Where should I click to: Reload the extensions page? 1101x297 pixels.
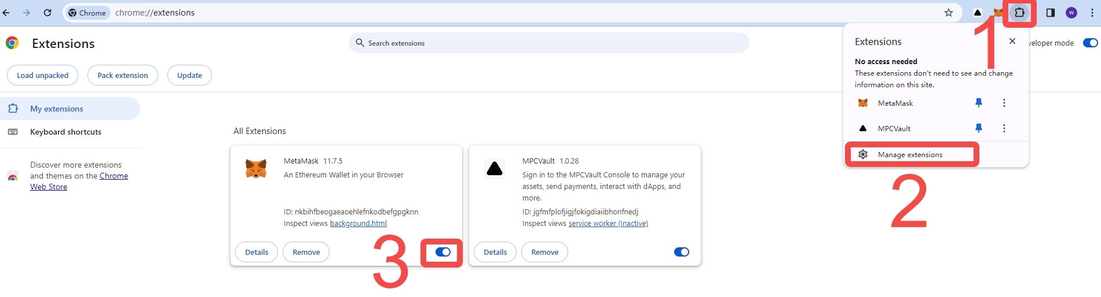(x=47, y=13)
